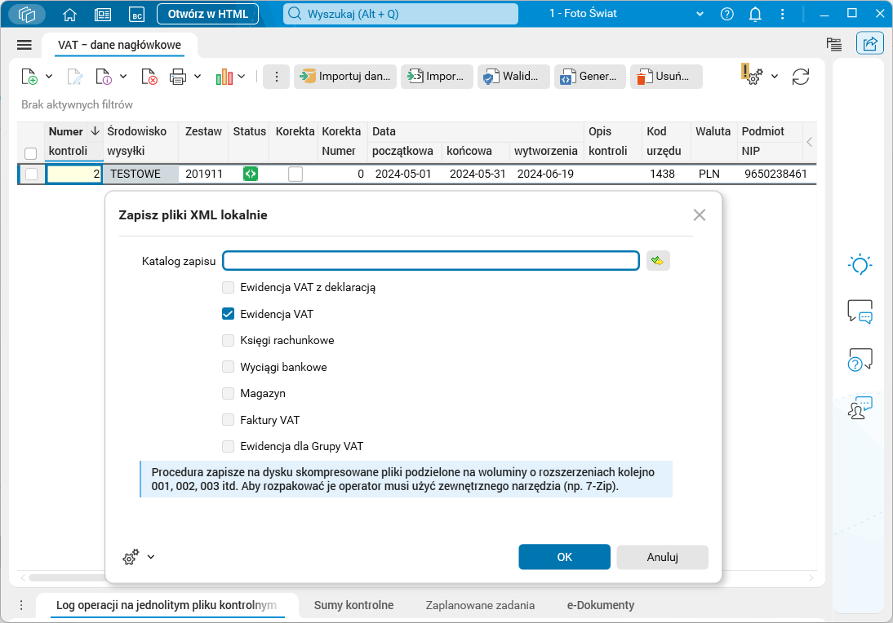Select all rows via header checkbox

coord(31,153)
